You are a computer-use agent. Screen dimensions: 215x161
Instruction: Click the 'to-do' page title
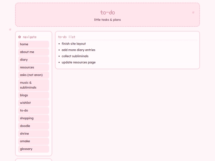tap(107, 12)
